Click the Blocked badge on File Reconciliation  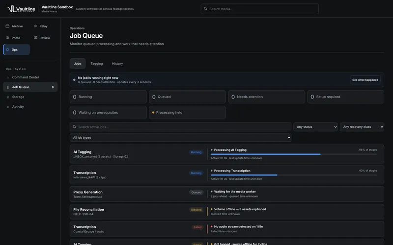tap(196, 210)
